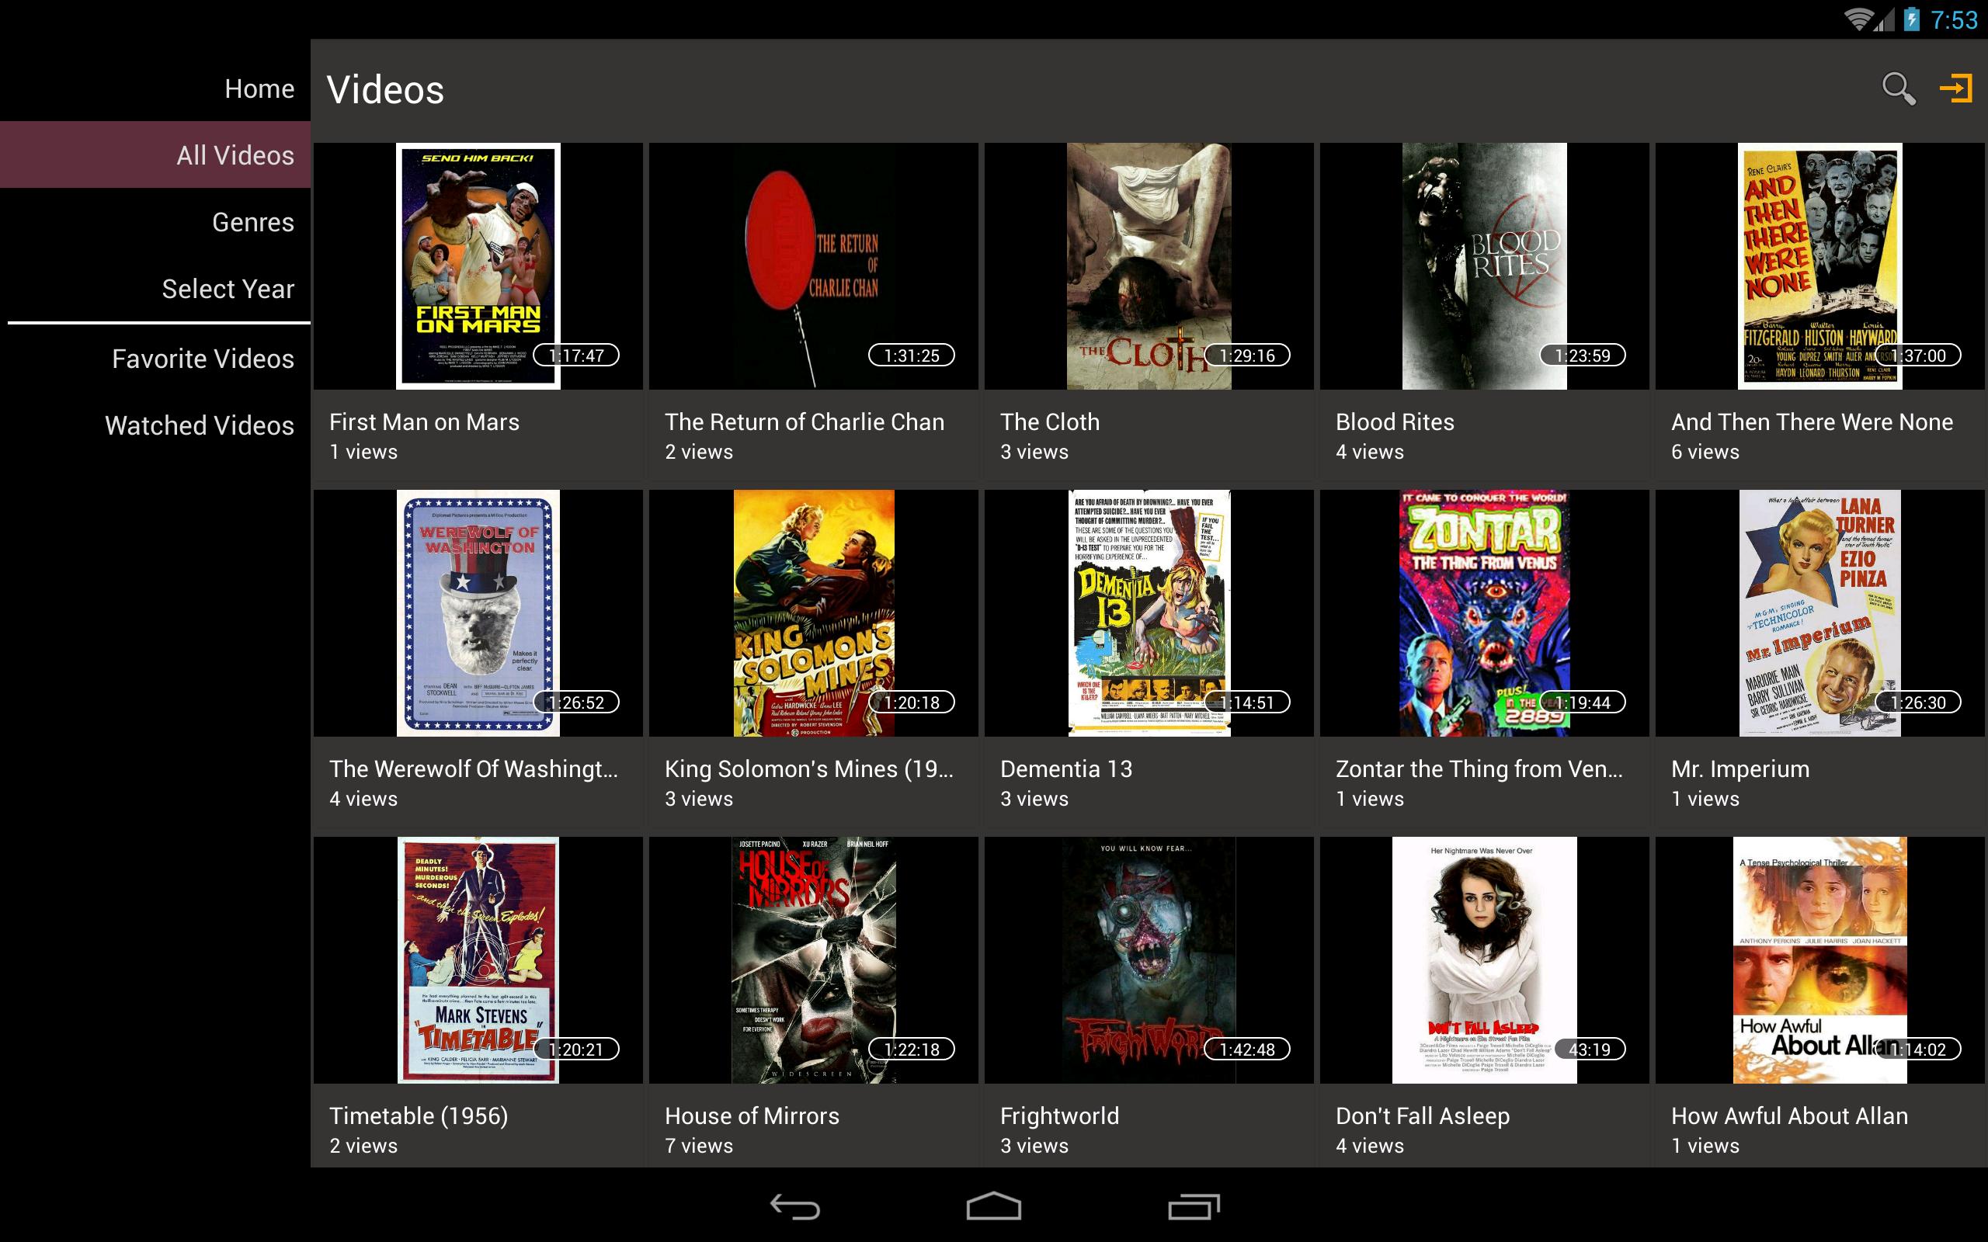Click the 1:14:51 duration badge
The image size is (1988, 1242).
(x=1247, y=703)
